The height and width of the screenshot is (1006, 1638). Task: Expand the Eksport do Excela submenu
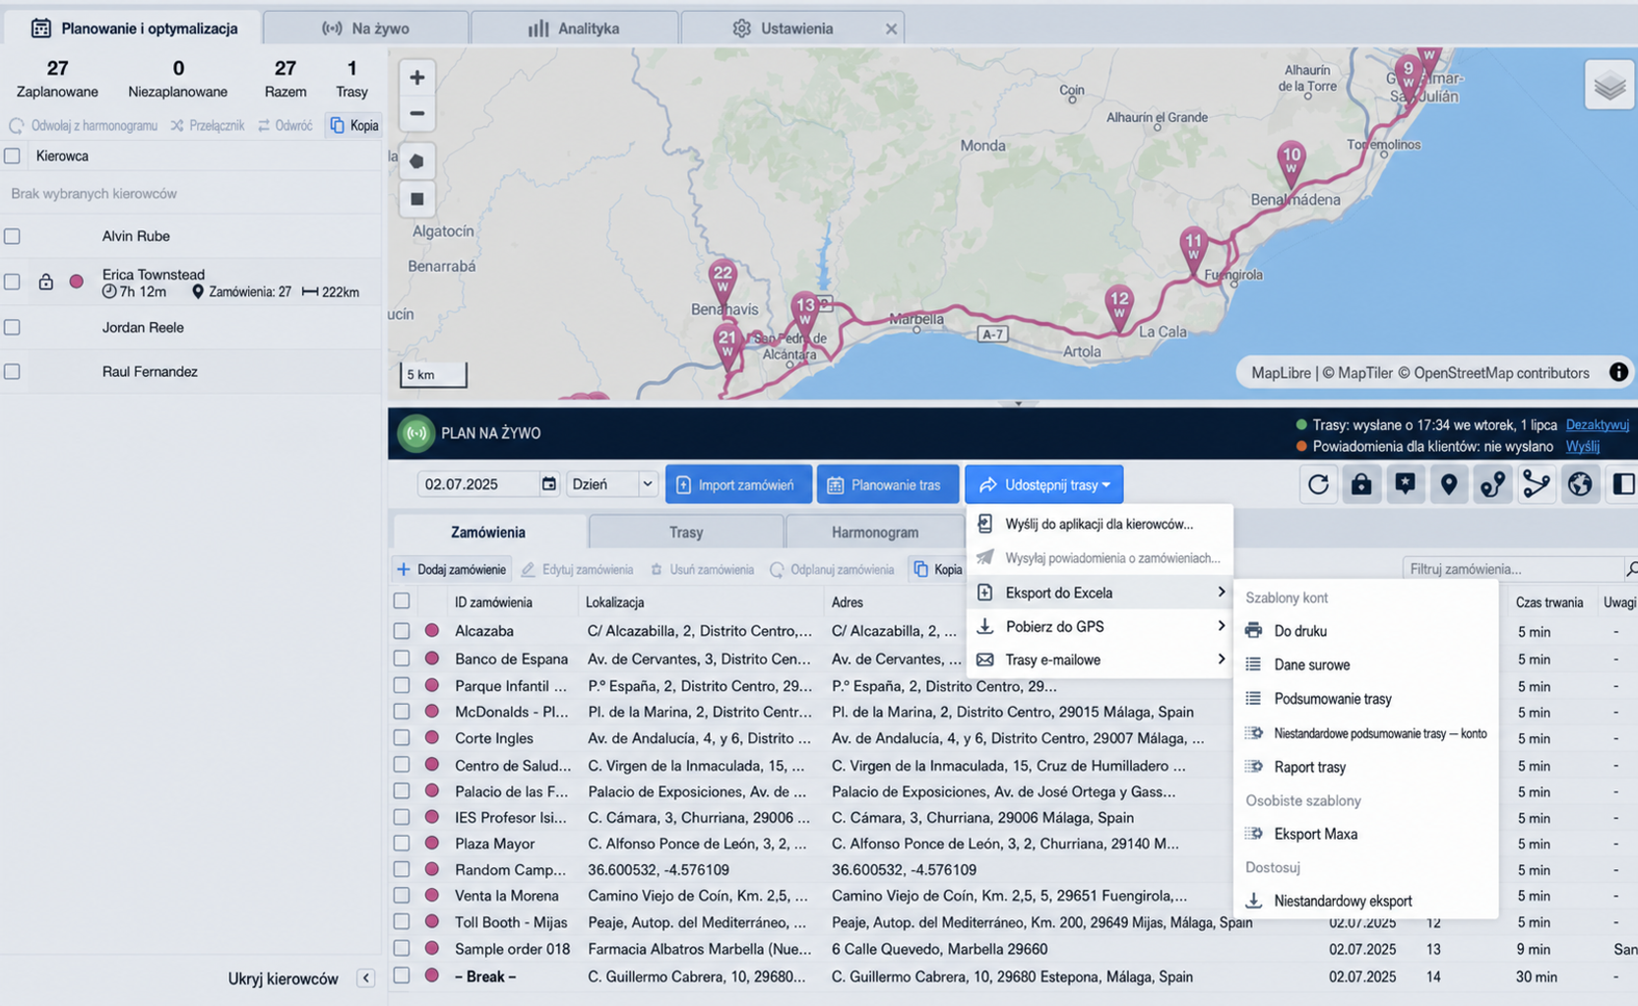[x=1100, y=593]
